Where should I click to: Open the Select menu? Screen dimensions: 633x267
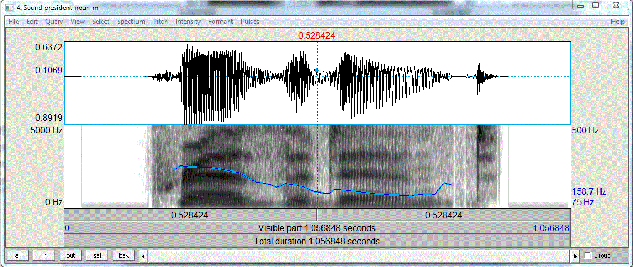(101, 22)
